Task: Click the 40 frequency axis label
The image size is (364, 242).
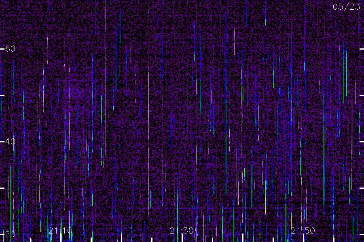Action: click(10, 142)
